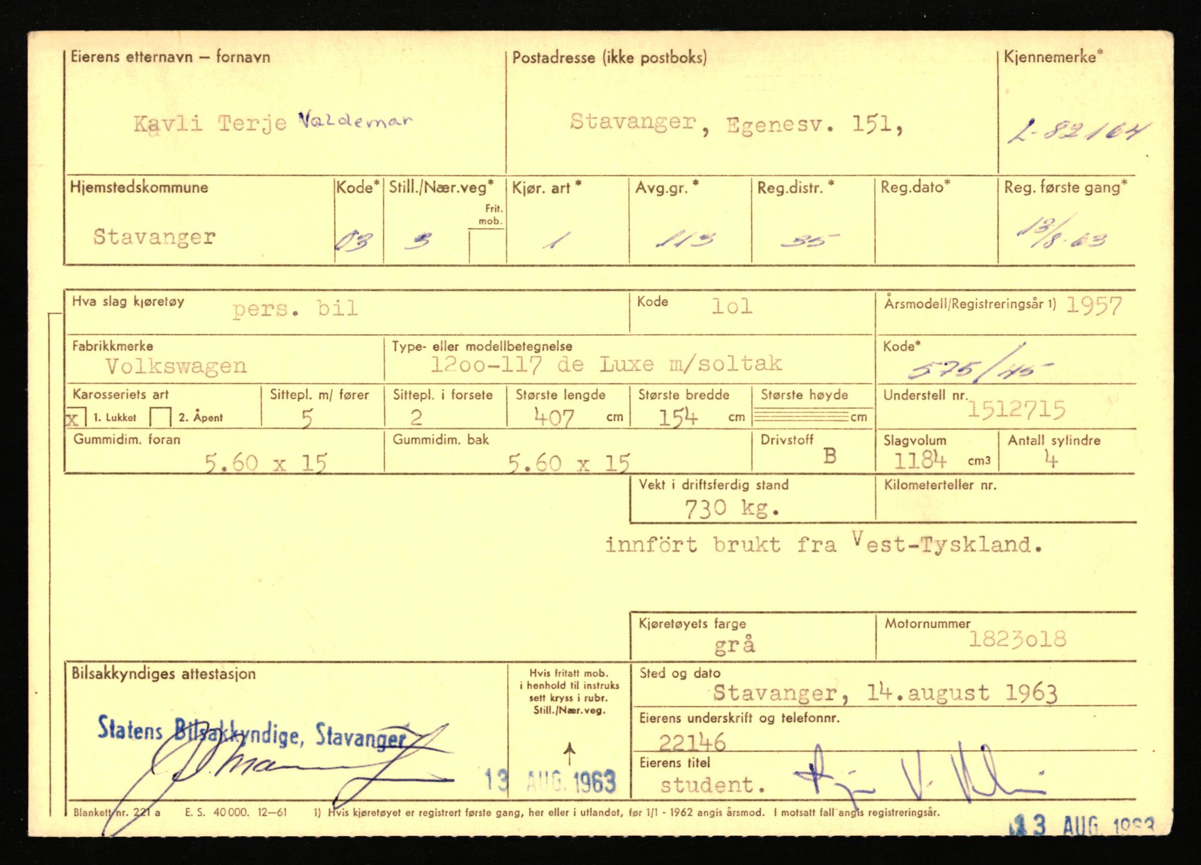
Task: Click the vehicle colour 'grå'
Action: click(734, 646)
